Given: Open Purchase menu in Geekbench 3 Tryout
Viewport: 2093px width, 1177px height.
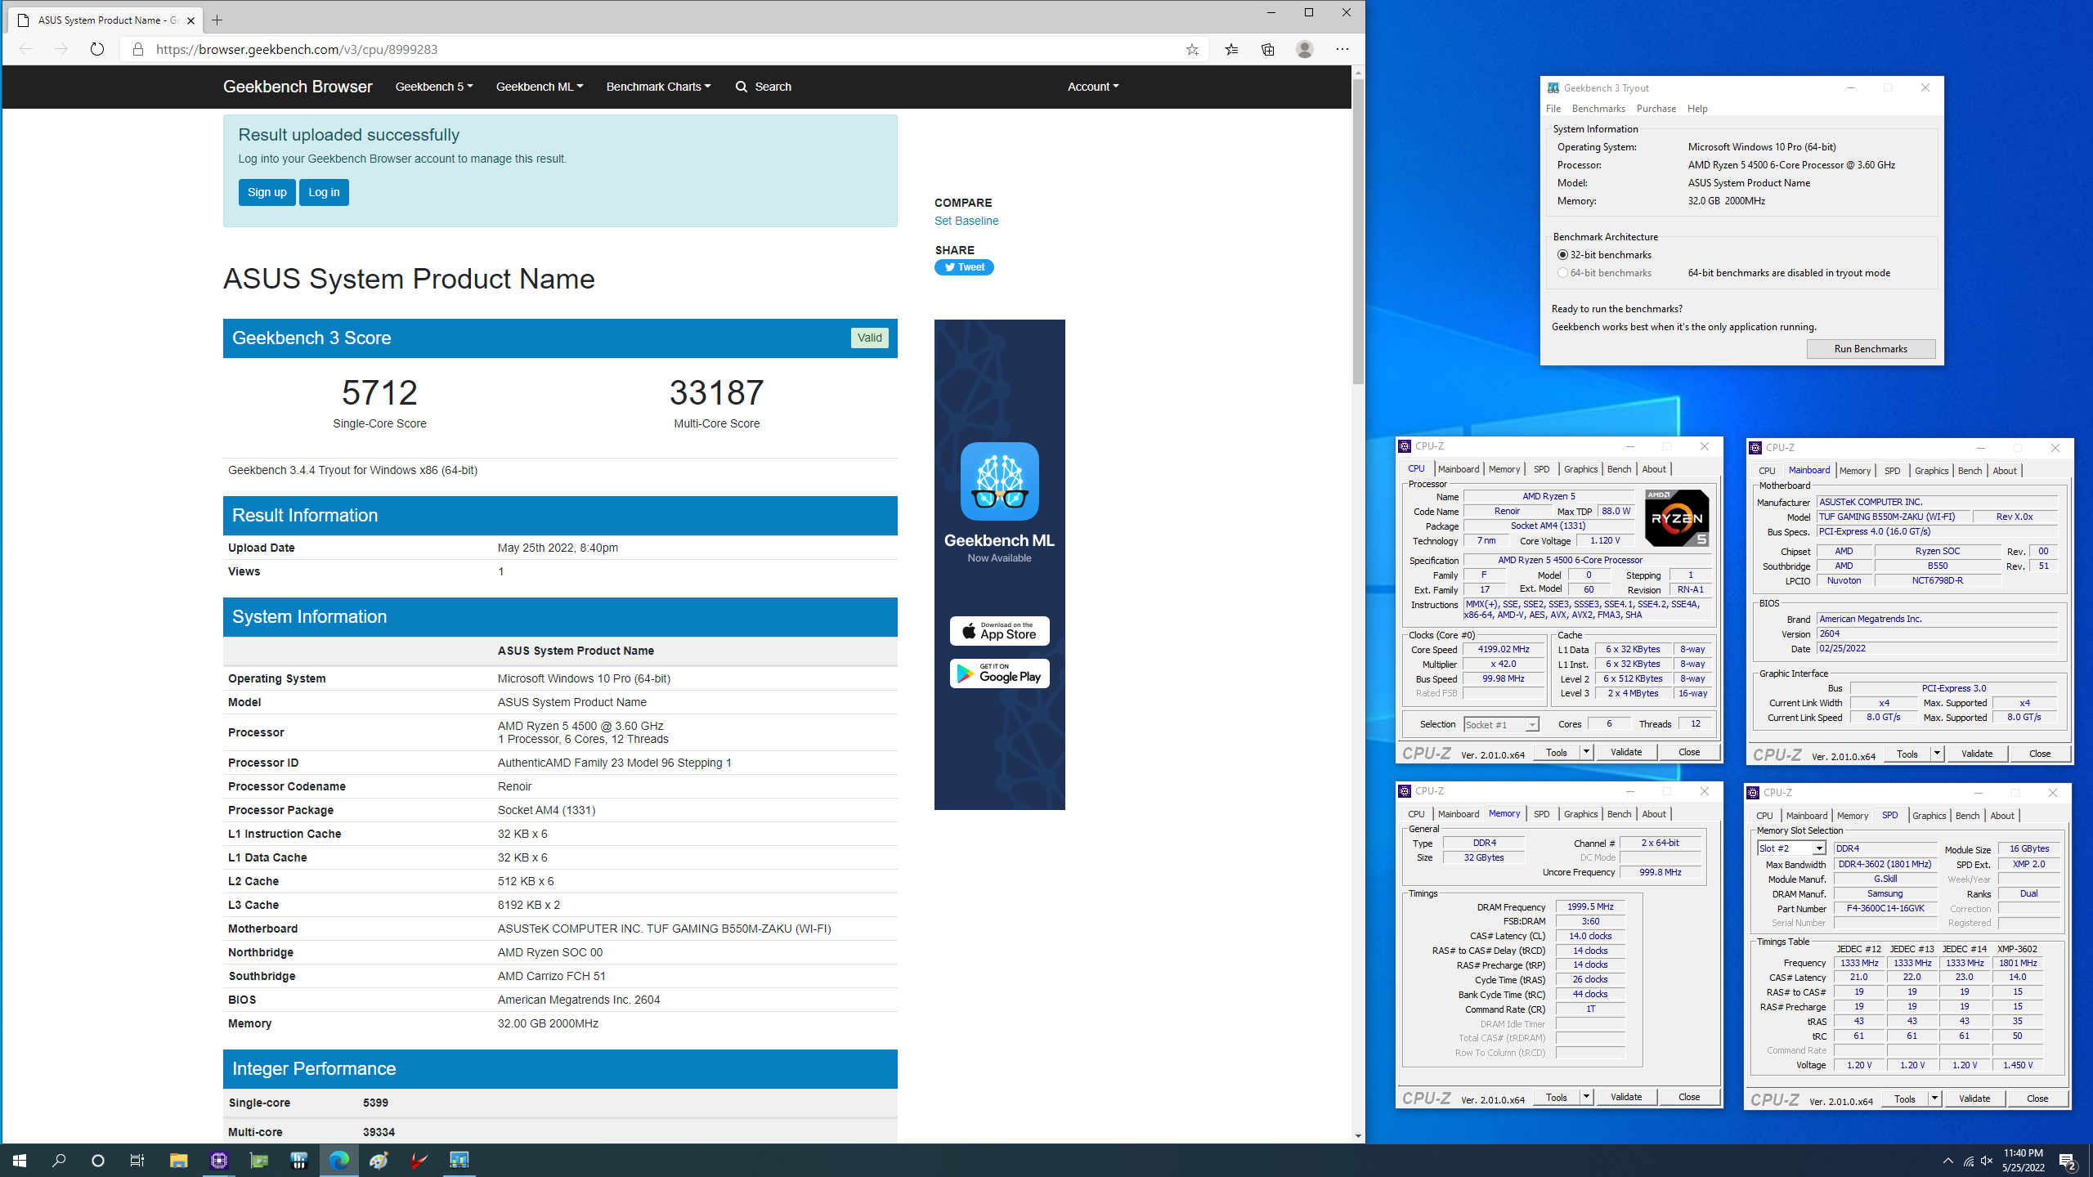Looking at the screenshot, I should (1656, 109).
